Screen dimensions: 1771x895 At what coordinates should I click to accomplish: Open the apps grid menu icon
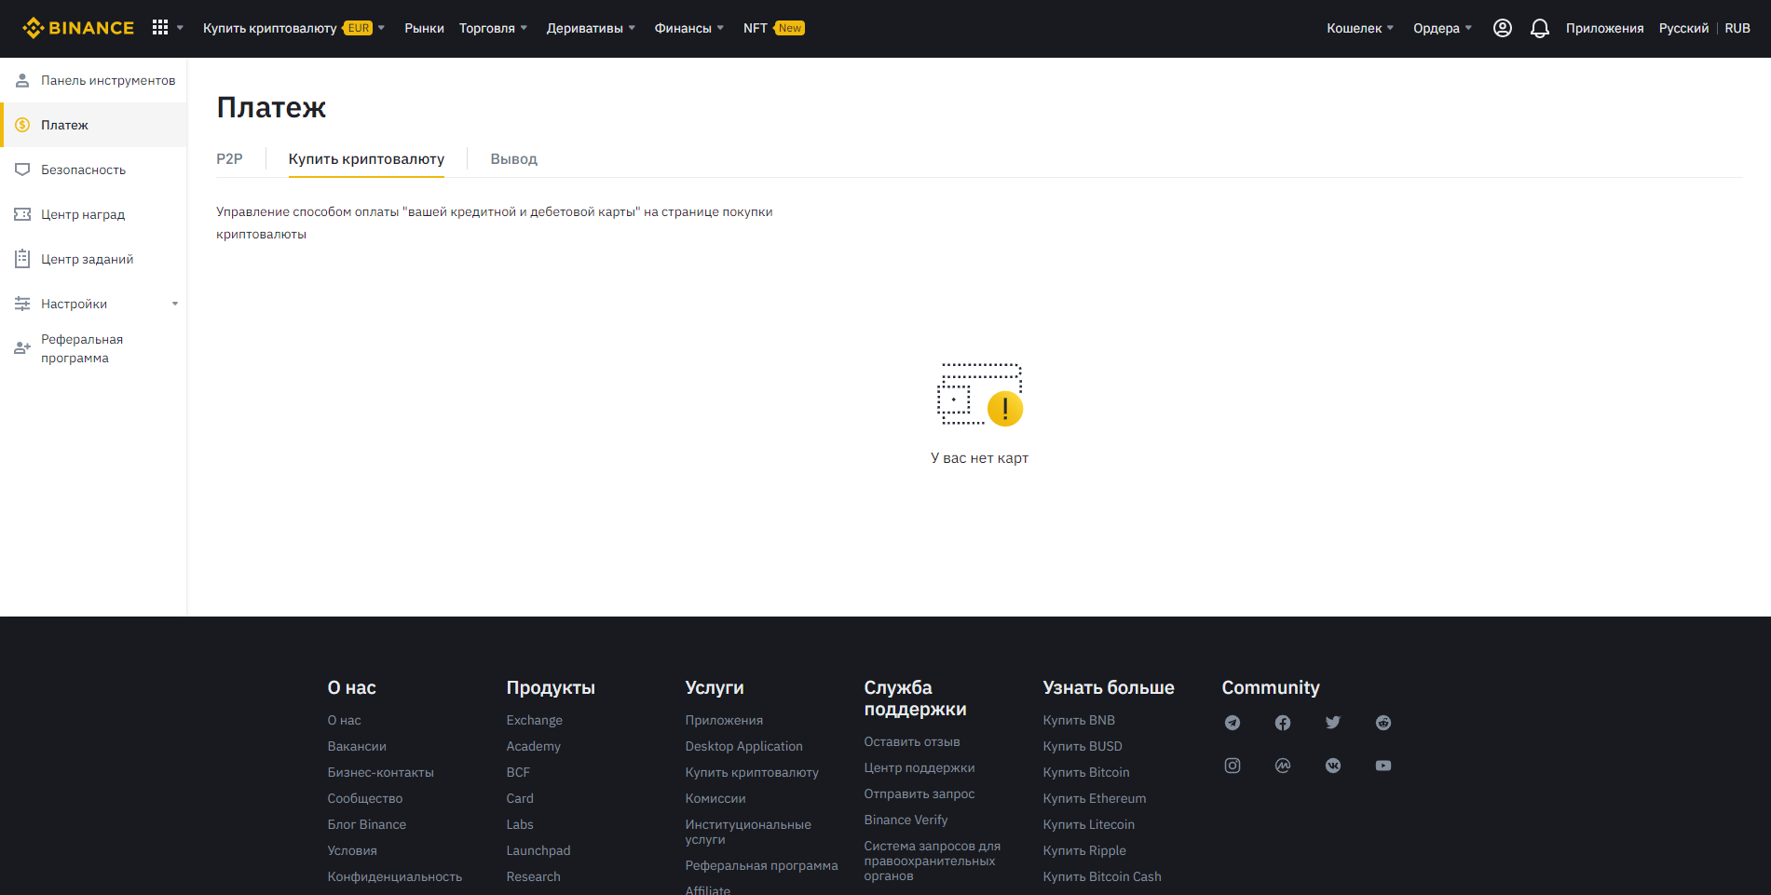point(160,28)
